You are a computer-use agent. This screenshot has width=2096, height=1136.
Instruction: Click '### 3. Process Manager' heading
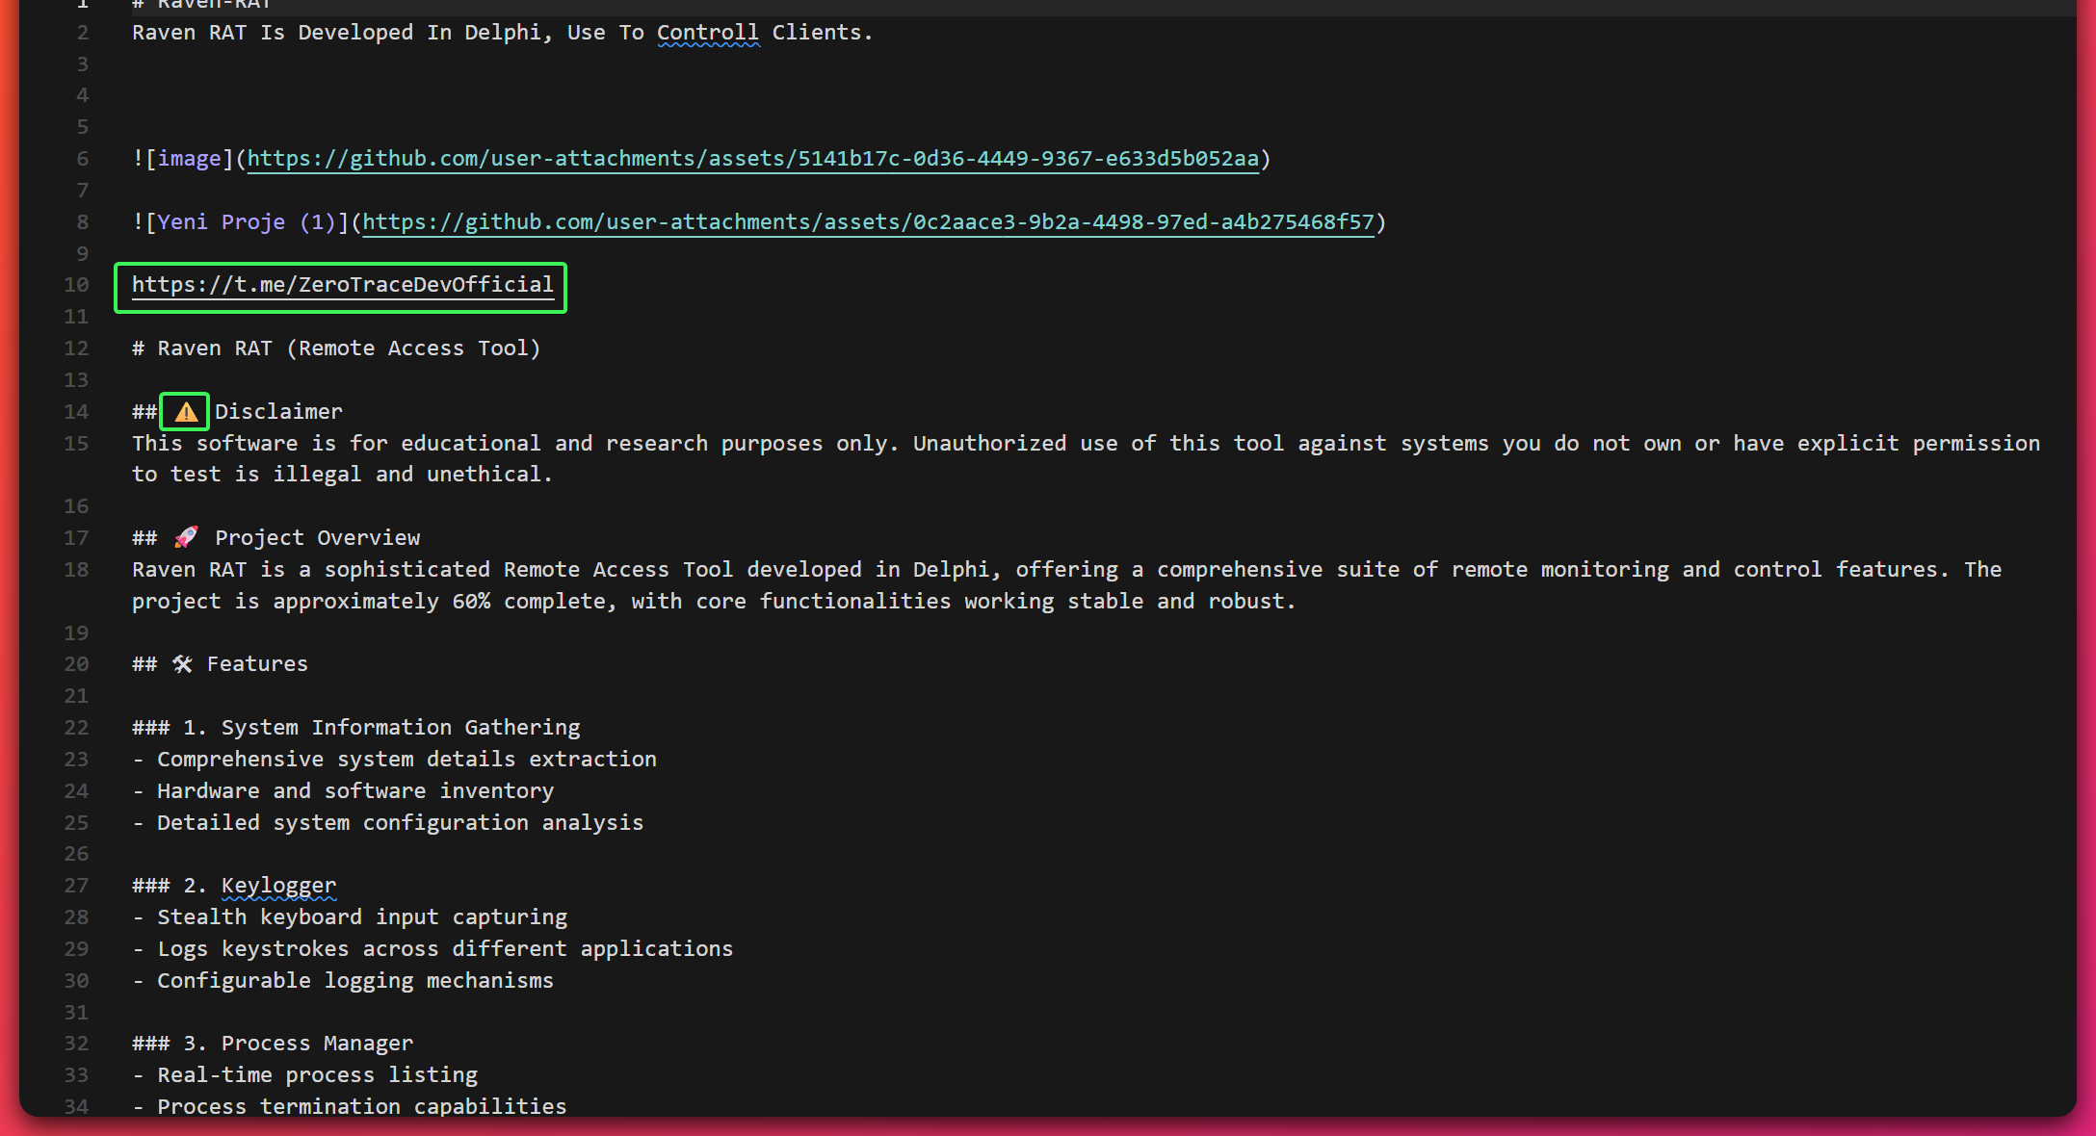(x=273, y=1044)
